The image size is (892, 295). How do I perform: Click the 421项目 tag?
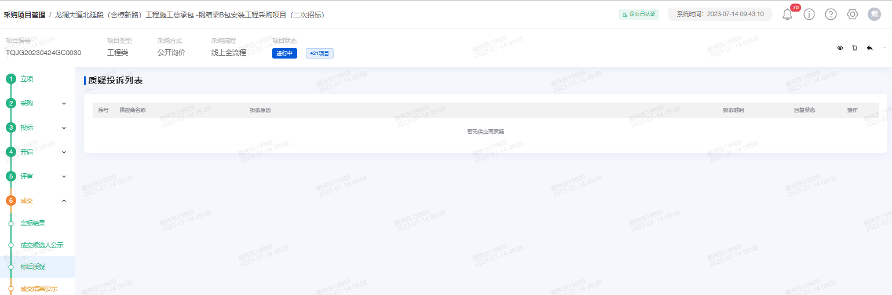pyautogui.click(x=319, y=53)
